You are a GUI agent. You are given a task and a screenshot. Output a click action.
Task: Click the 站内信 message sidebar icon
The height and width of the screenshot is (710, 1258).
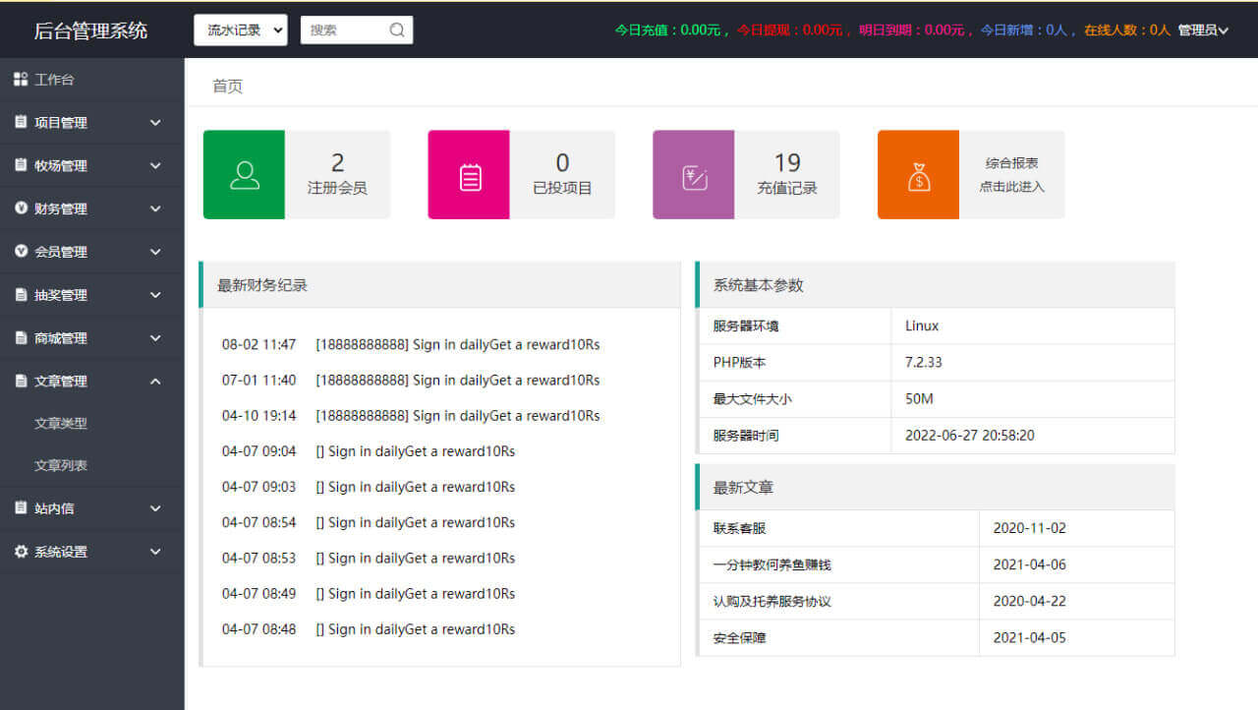tap(17, 508)
